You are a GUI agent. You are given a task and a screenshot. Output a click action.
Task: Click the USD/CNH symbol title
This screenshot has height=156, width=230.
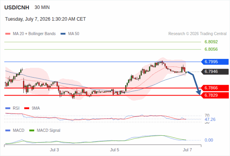pos(17,7)
